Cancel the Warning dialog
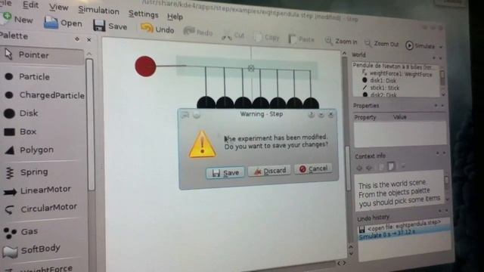484x272 pixels. (x=313, y=168)
